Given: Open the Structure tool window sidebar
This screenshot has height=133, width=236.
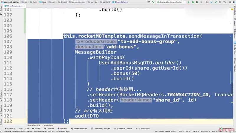Looking at the screenshot, I should [1, 96].
